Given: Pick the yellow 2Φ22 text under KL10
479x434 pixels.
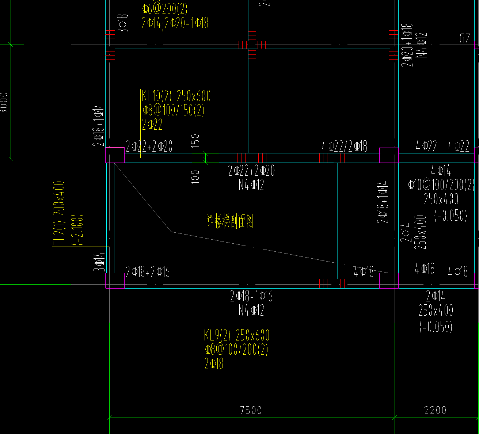Looking at the screenshot, I should [x=152, y=125].
